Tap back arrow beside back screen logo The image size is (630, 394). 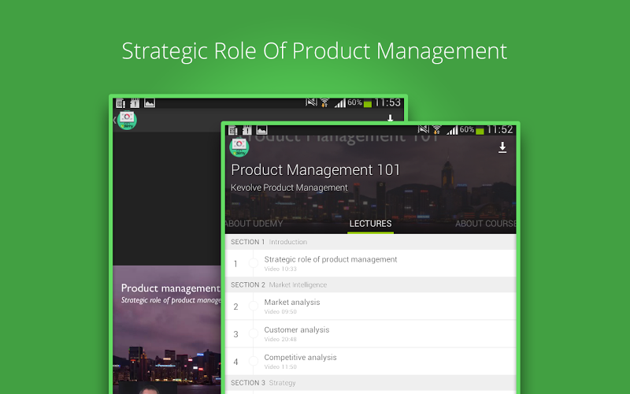114,120
